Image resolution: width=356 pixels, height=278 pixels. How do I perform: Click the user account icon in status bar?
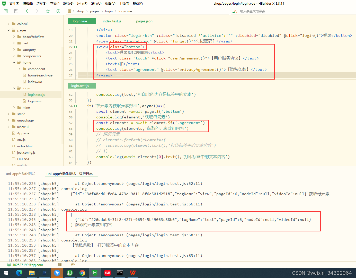coord(9,265)
